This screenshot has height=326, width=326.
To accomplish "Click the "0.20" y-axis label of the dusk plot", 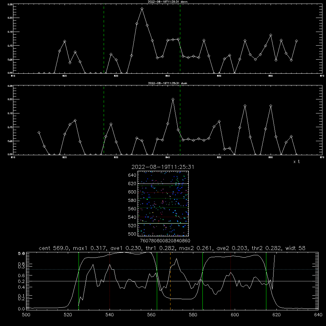I will (10, 99).
